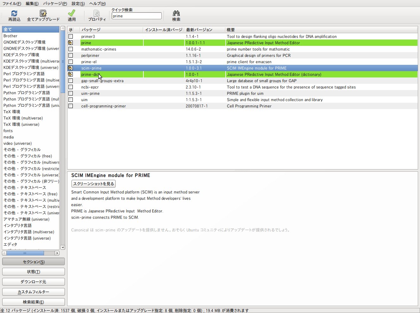Select the uim-prime package name
The width and height of the screenshot is (420, 313).
(x=90, y=94)
